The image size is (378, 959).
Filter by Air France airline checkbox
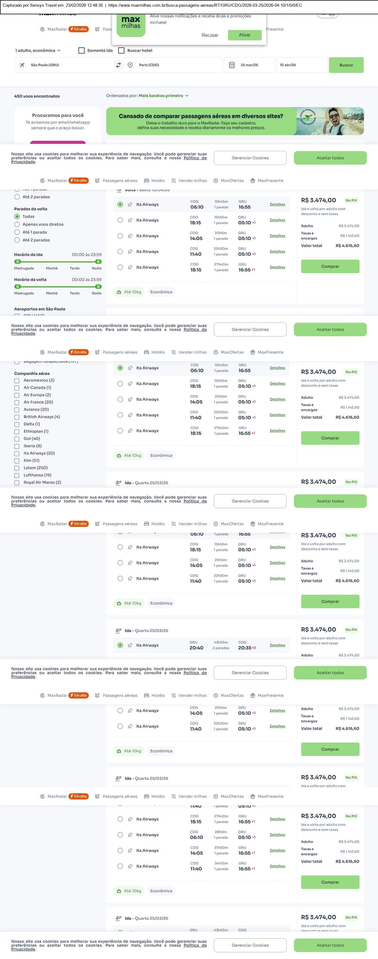click(x=17, y=402)
